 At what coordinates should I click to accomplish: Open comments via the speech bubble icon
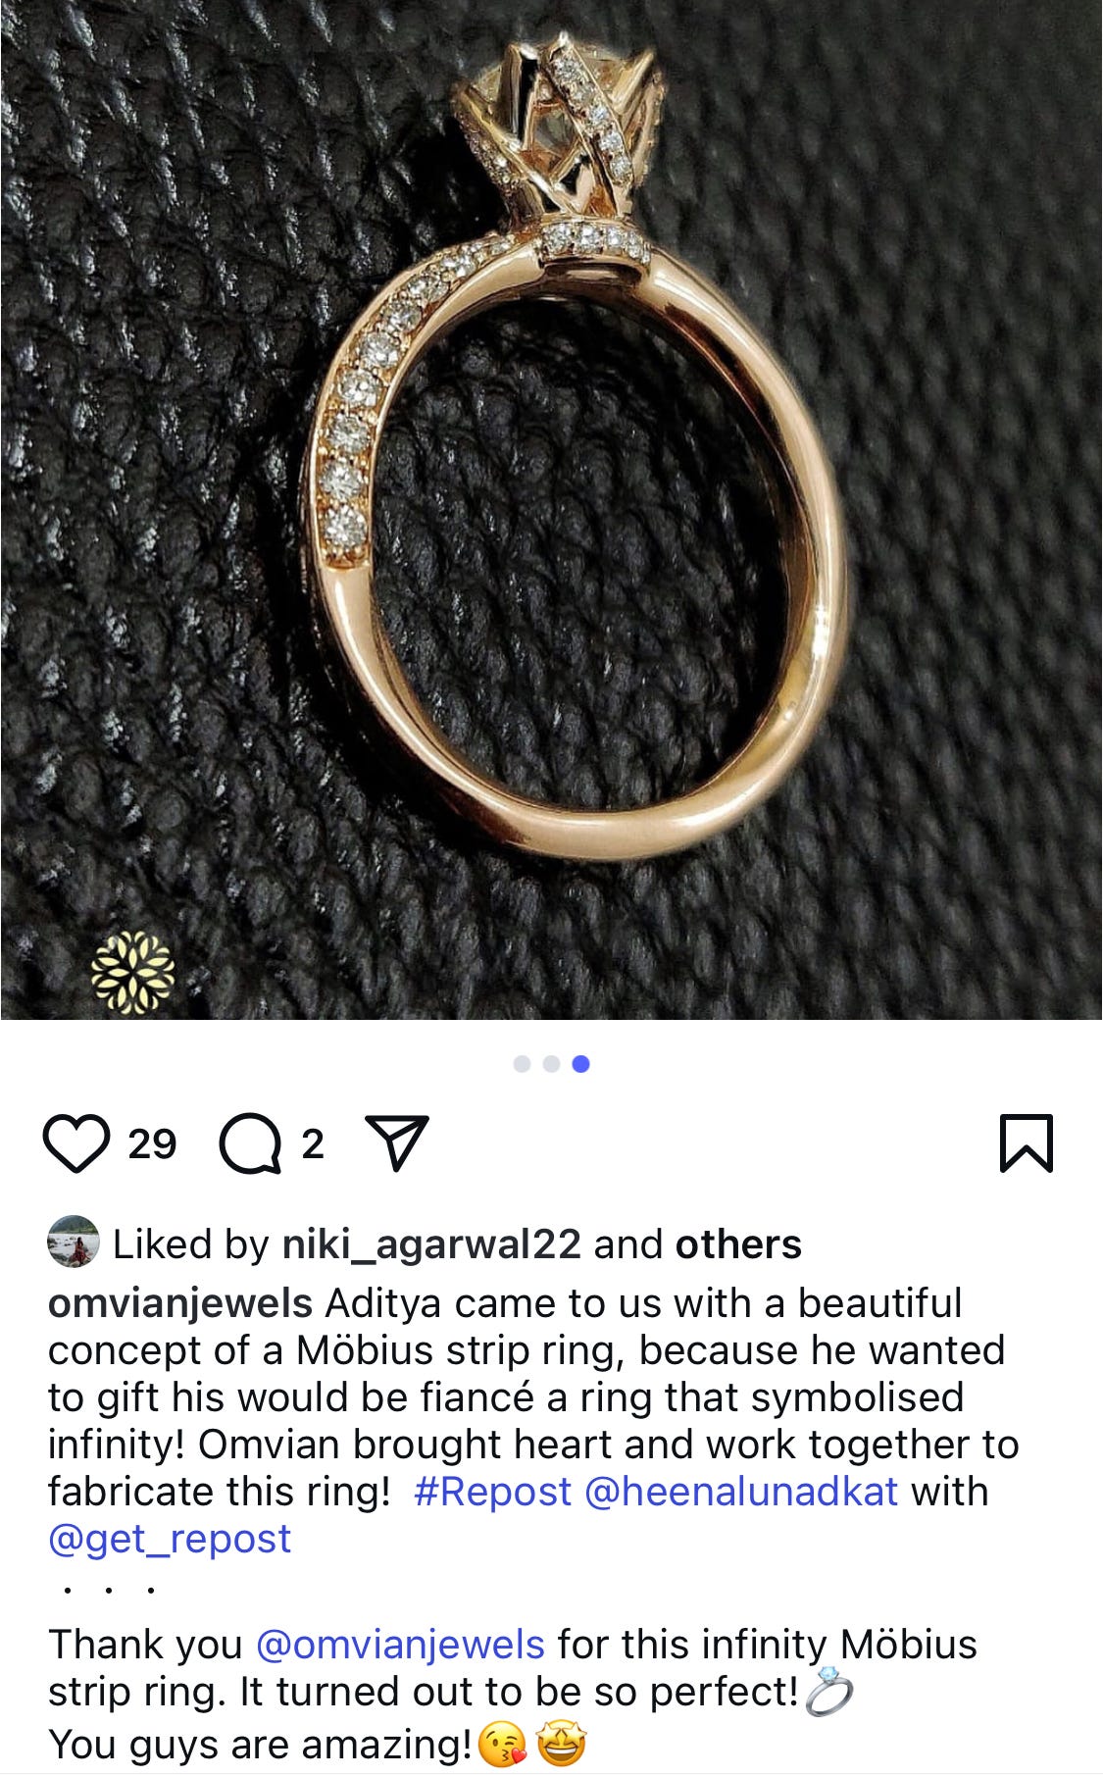(x=249, y=1143)
